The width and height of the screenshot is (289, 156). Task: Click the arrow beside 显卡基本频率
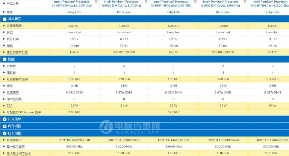[x=4, y=146]
